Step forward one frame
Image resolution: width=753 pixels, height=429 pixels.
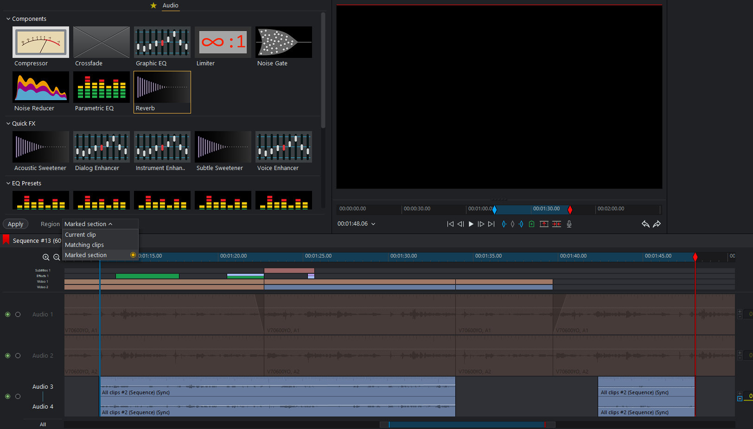pyautogui.click(x=481, y=224)
